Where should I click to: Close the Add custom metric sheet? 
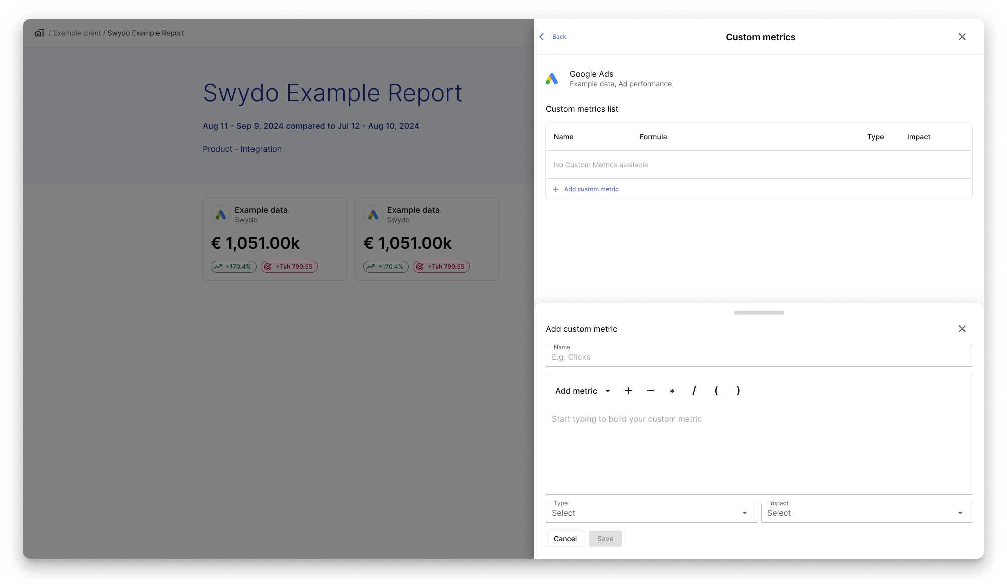[x=962, y=329]
